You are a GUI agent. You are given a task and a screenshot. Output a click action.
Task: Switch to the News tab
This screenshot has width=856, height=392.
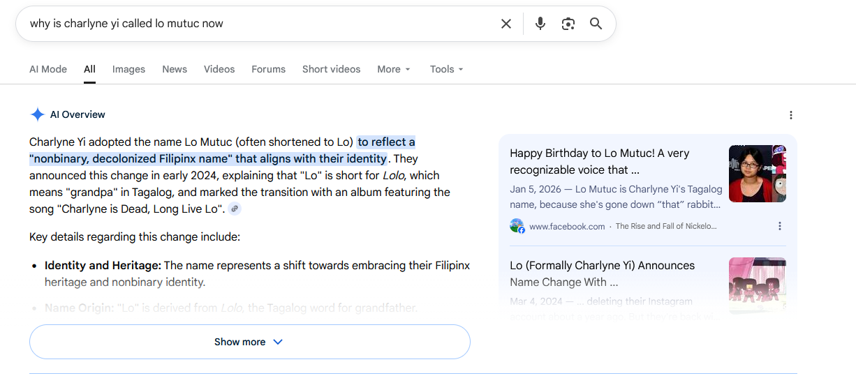click(175, 69)
